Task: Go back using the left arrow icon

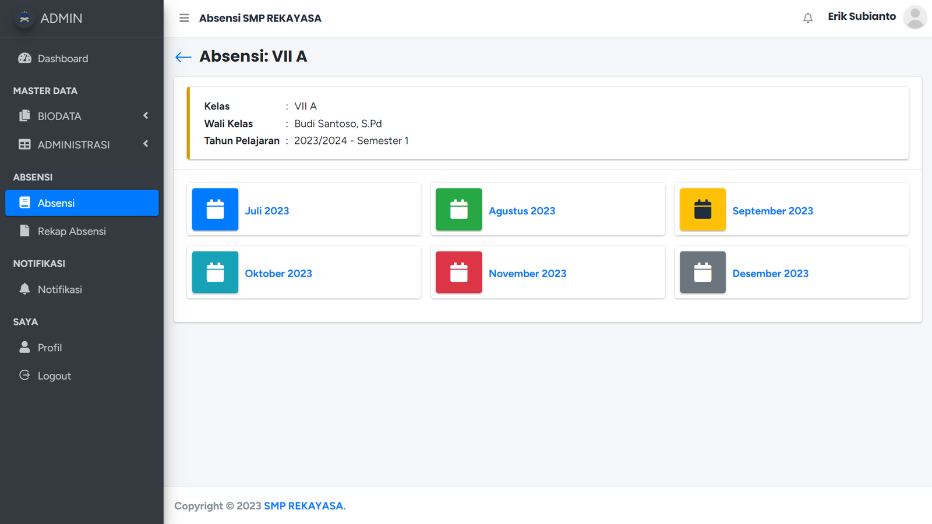Action: click(x=183, y=56)
